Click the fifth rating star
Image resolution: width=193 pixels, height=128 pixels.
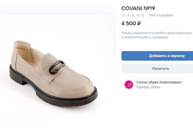(143, 15)
